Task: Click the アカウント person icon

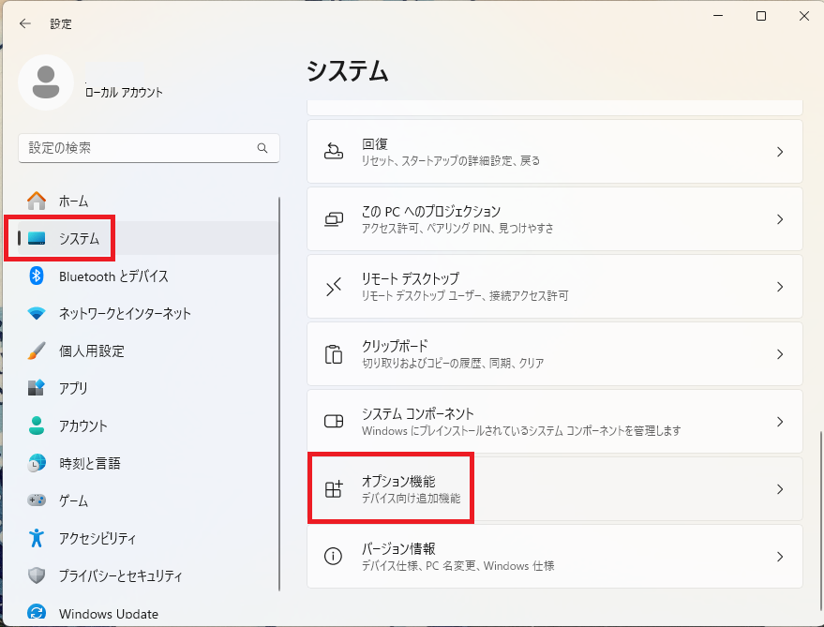Action: [x=37, y=425]
